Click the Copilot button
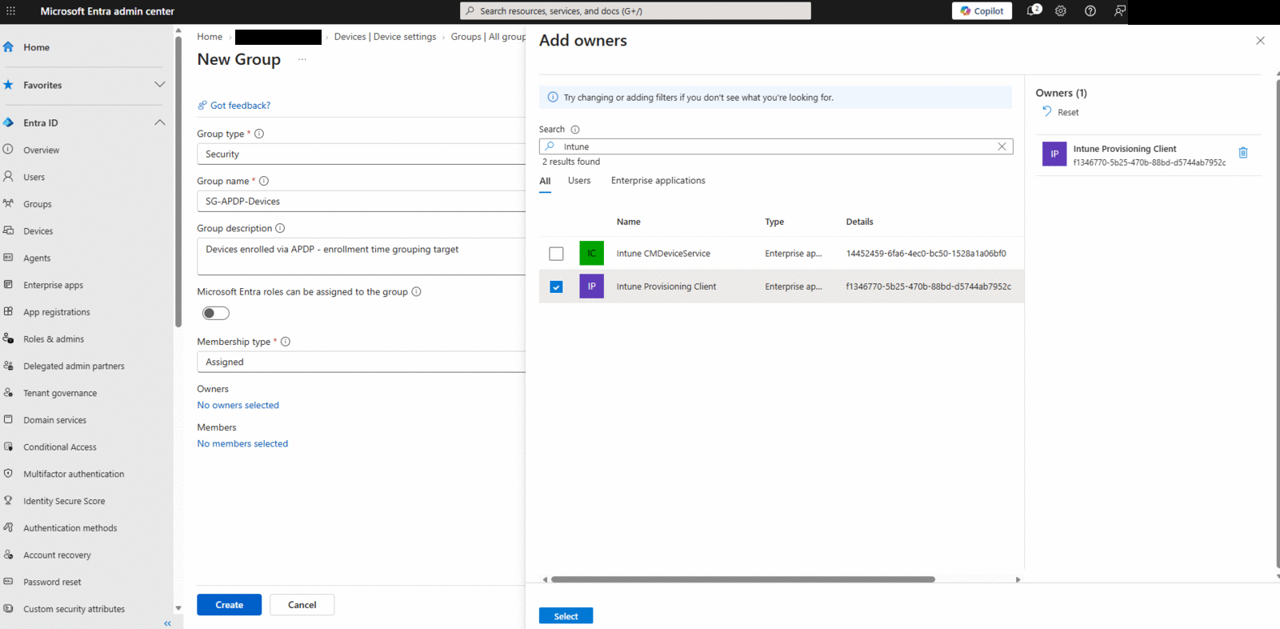Image resolution: width=1280 pixels, height=629 pixels. click(x=982, y=11)
